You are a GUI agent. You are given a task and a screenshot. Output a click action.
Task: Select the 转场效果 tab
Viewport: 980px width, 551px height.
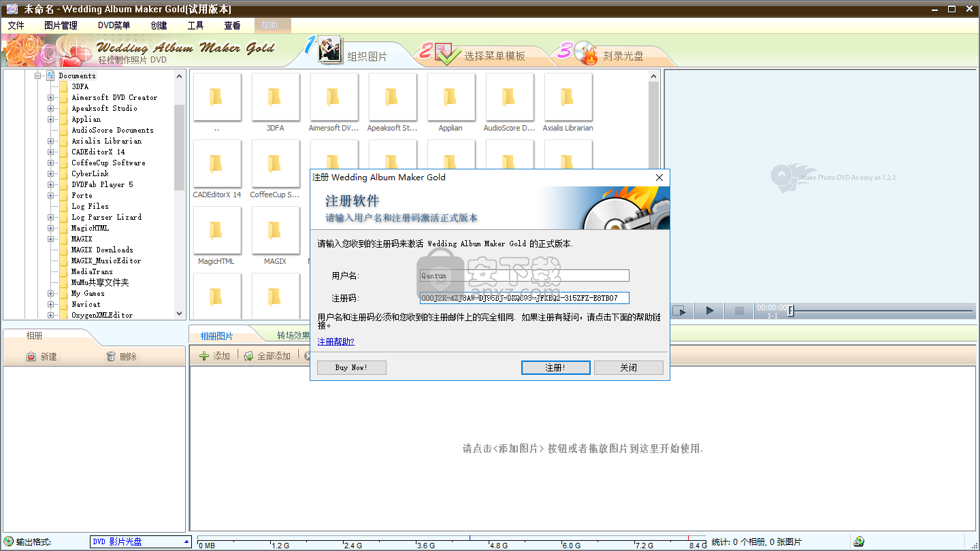293,335
